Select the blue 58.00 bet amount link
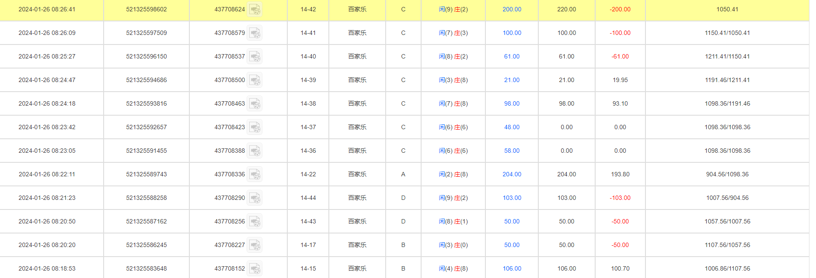The width and height of the screenshot is (816, 278). [512, 151]
